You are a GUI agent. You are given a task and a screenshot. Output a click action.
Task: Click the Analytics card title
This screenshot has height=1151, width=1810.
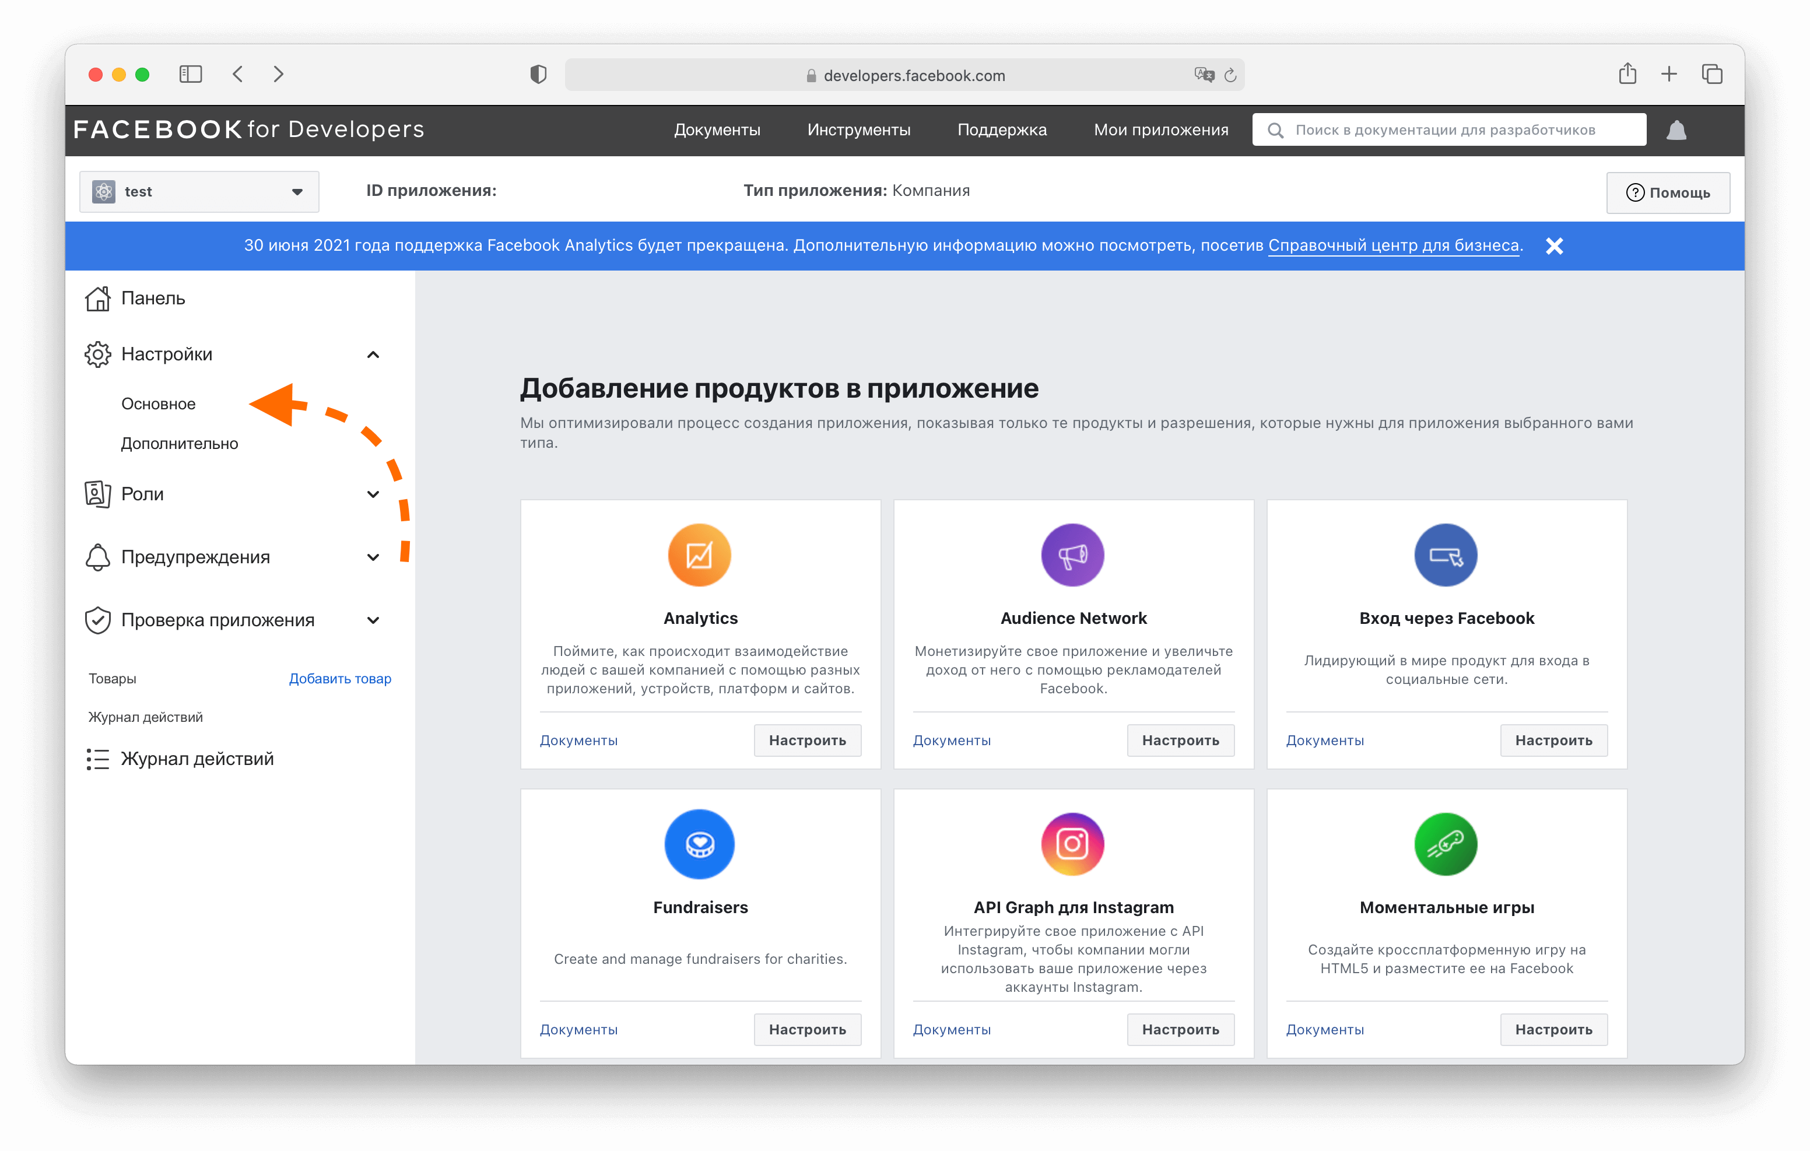pyautogui.click(x=700, y=619)
